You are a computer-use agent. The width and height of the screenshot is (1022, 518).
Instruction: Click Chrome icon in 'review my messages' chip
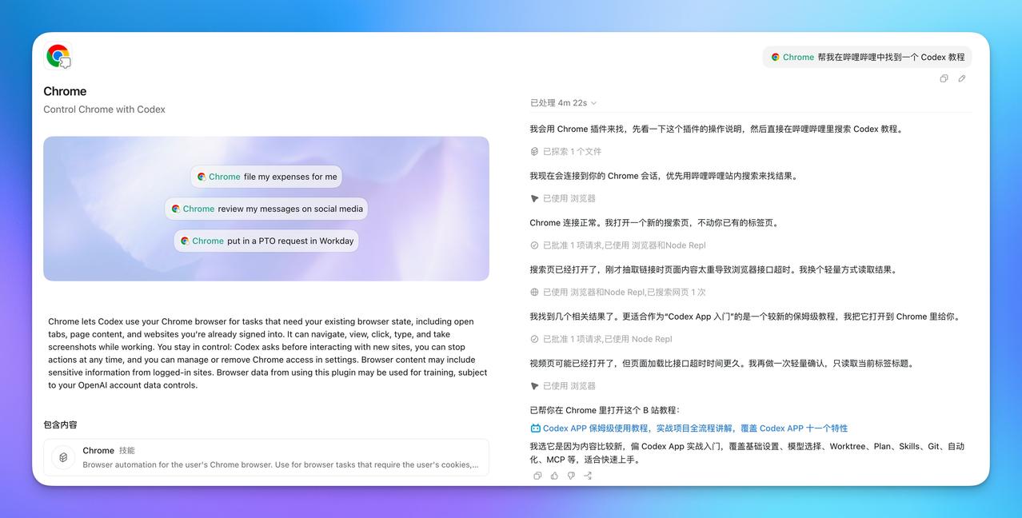176,209
